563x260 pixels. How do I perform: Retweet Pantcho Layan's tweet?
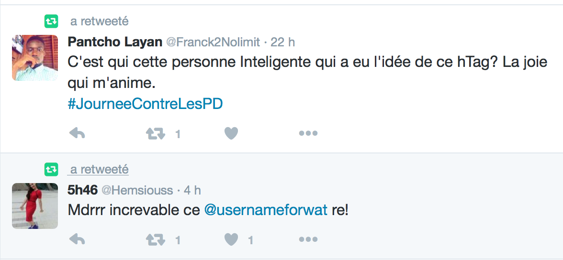point(156,134)
